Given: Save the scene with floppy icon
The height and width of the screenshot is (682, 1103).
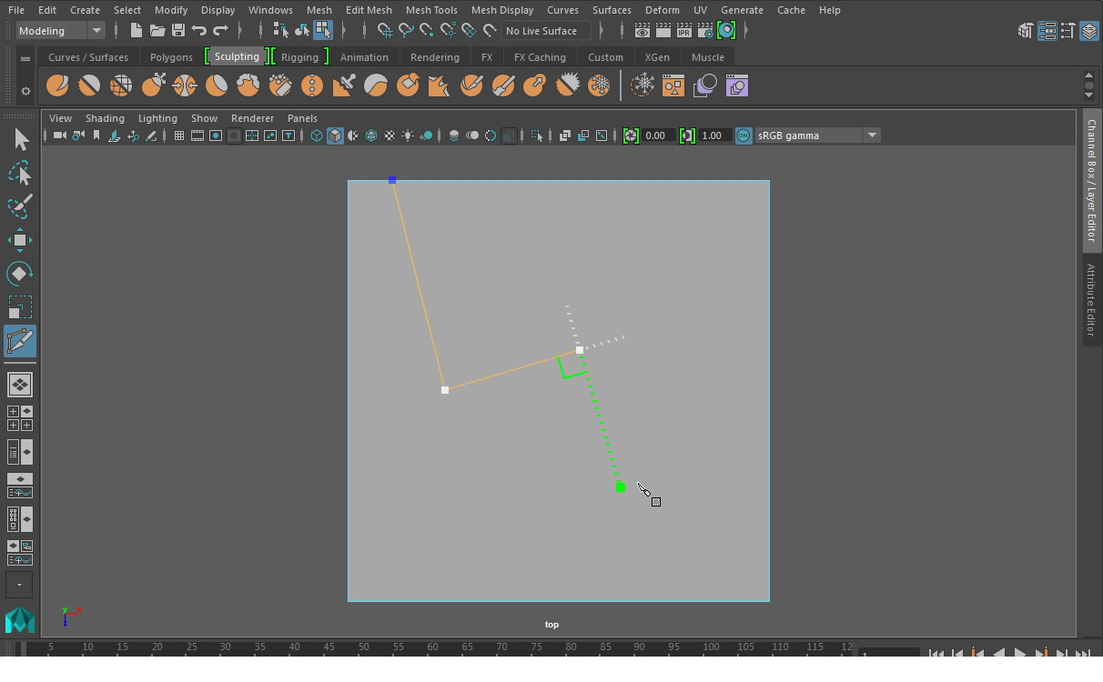Looking at the screenshot, I should coord(177,31).
